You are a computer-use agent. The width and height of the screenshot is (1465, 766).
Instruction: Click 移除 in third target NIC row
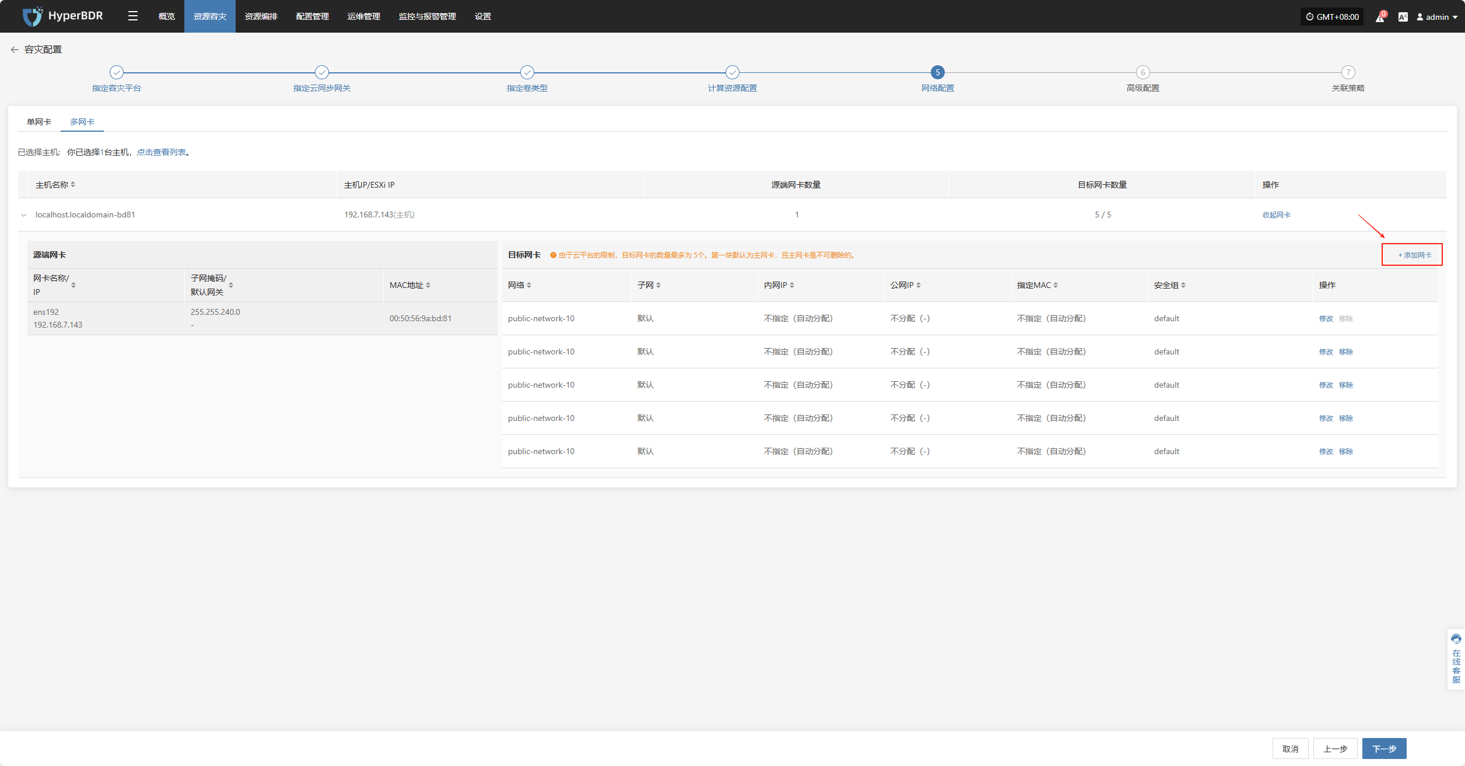coord(1346,385)
